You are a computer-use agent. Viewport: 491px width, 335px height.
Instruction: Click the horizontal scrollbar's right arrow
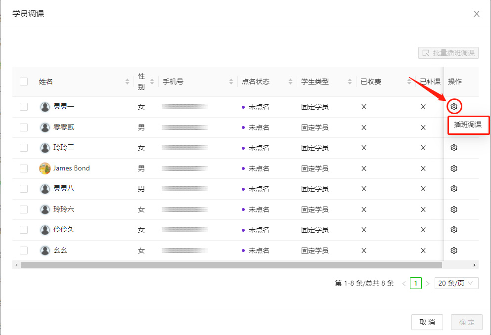coord(475,265)
